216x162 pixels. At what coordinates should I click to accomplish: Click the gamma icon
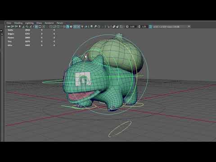[139, 27]
